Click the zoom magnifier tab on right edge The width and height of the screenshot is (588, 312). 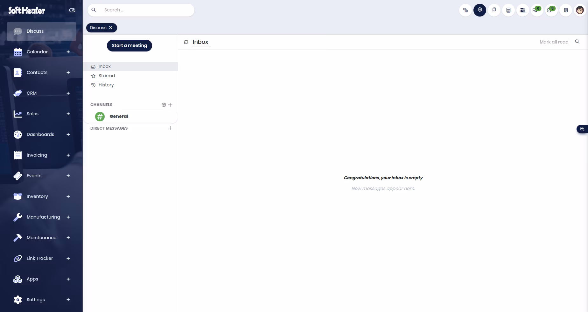[582, 129]
